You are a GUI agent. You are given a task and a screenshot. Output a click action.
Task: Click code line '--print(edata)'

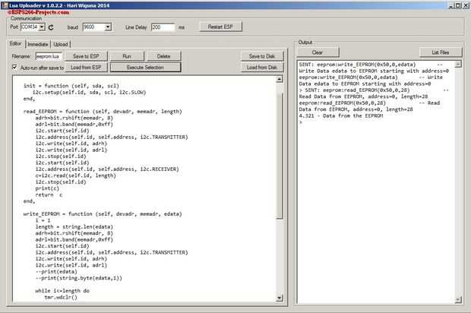56,271
